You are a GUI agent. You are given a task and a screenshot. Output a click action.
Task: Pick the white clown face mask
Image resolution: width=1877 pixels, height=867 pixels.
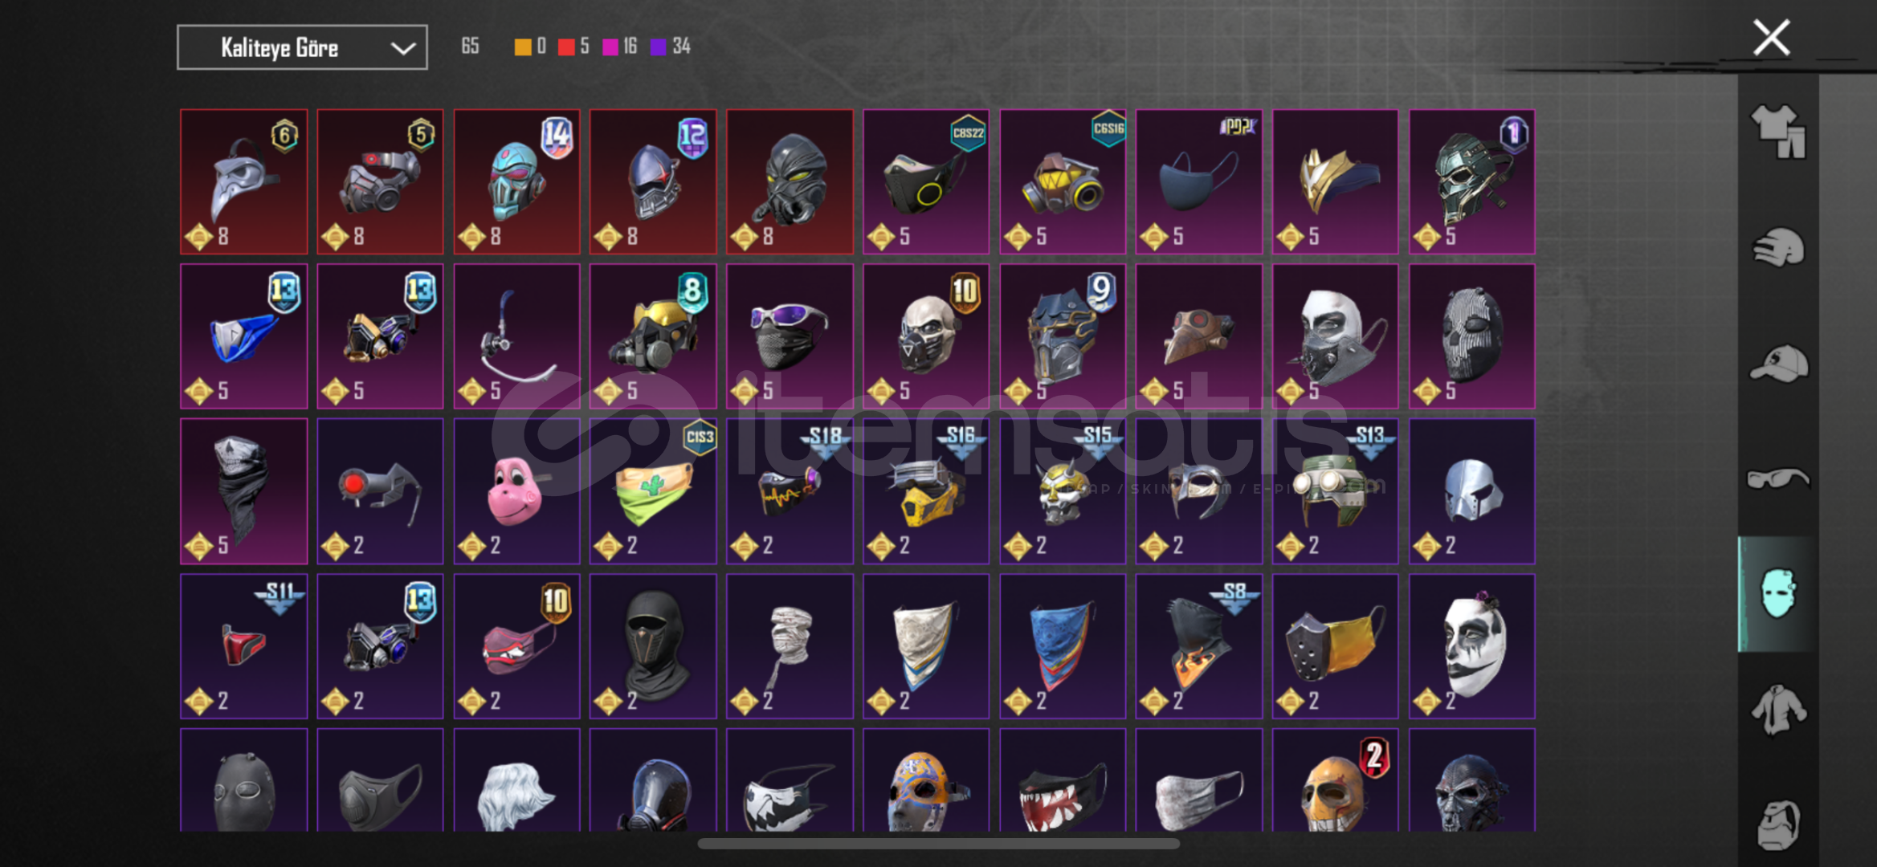click(x=1472, y=646)
